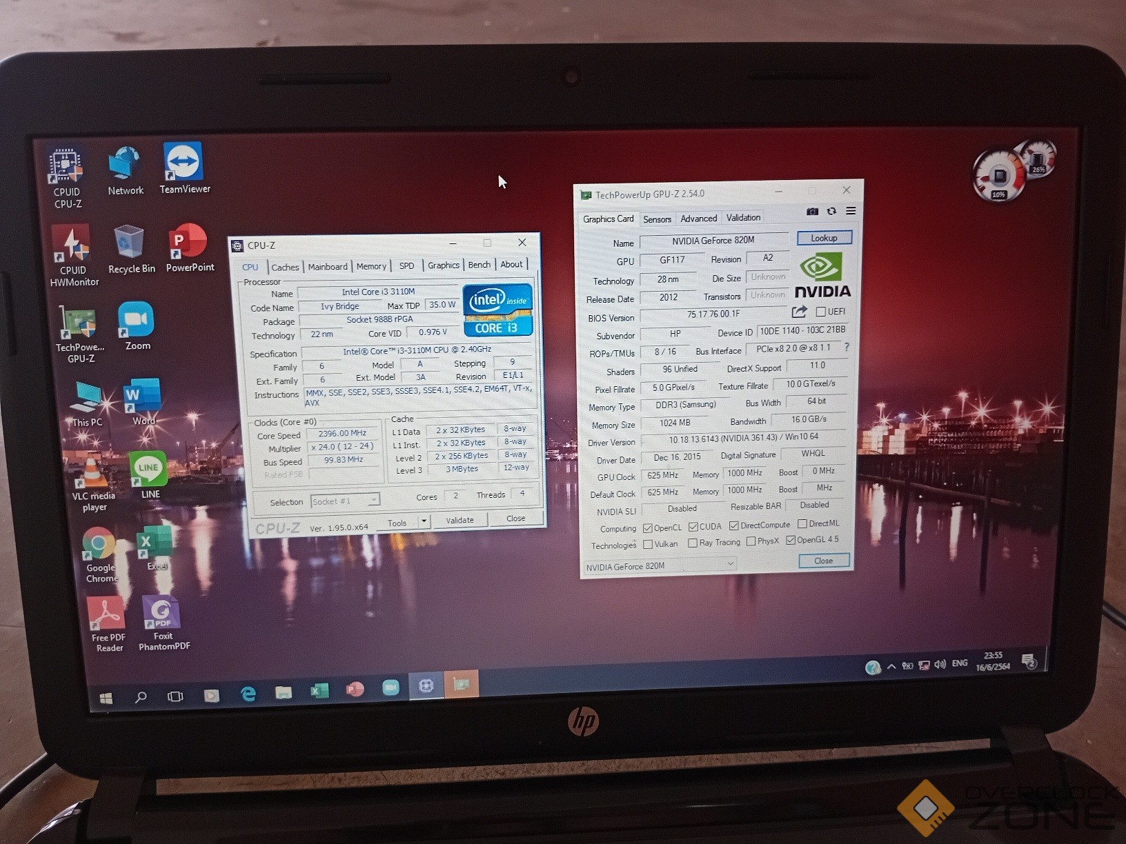1126x844 pixels.
Task: Toggle the OpenCL checkbox
Action: (x=647, y=528)
